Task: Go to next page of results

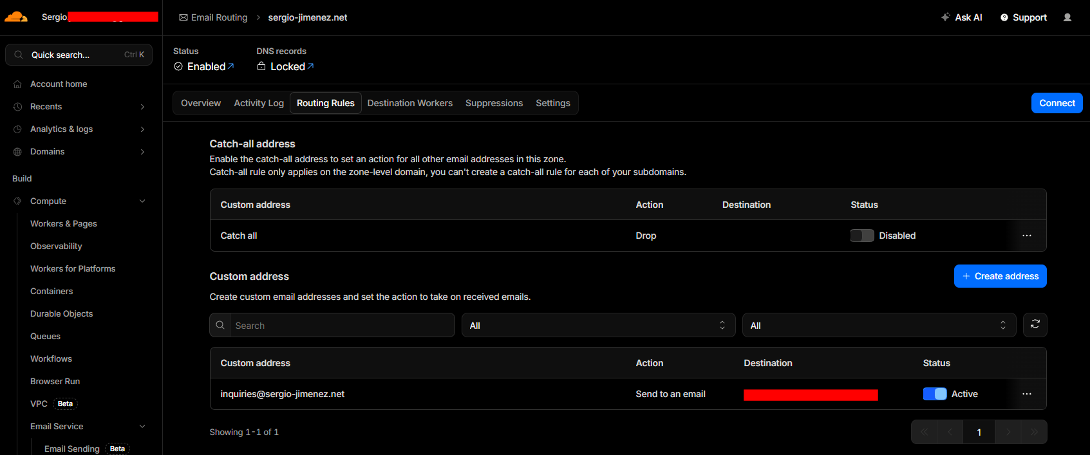Action: [x=1008, y=432]
